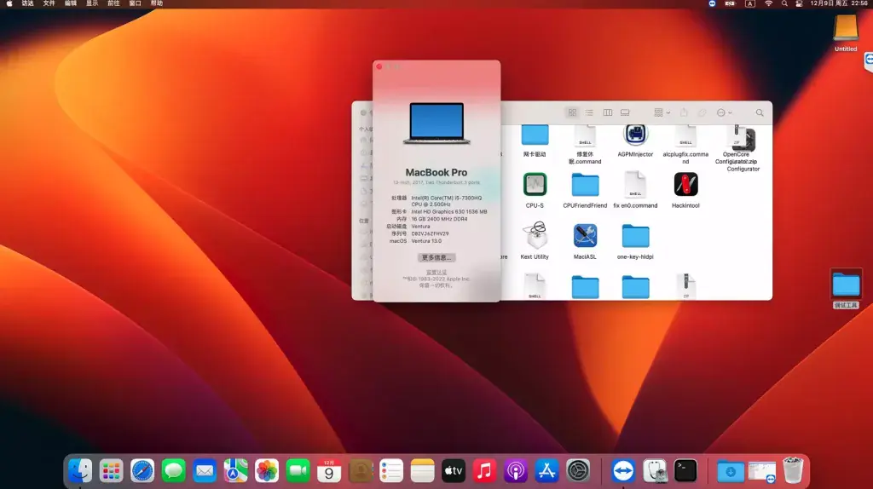Open Trash from the Dock
Viewport: 873px width, 489px height.
click(793, 470)
